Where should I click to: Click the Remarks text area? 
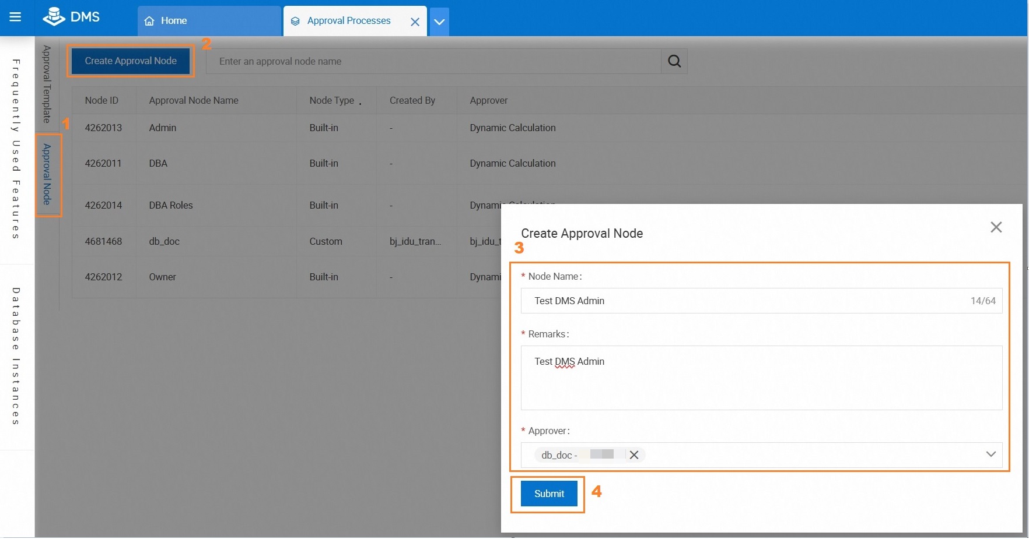coord(761,378)
